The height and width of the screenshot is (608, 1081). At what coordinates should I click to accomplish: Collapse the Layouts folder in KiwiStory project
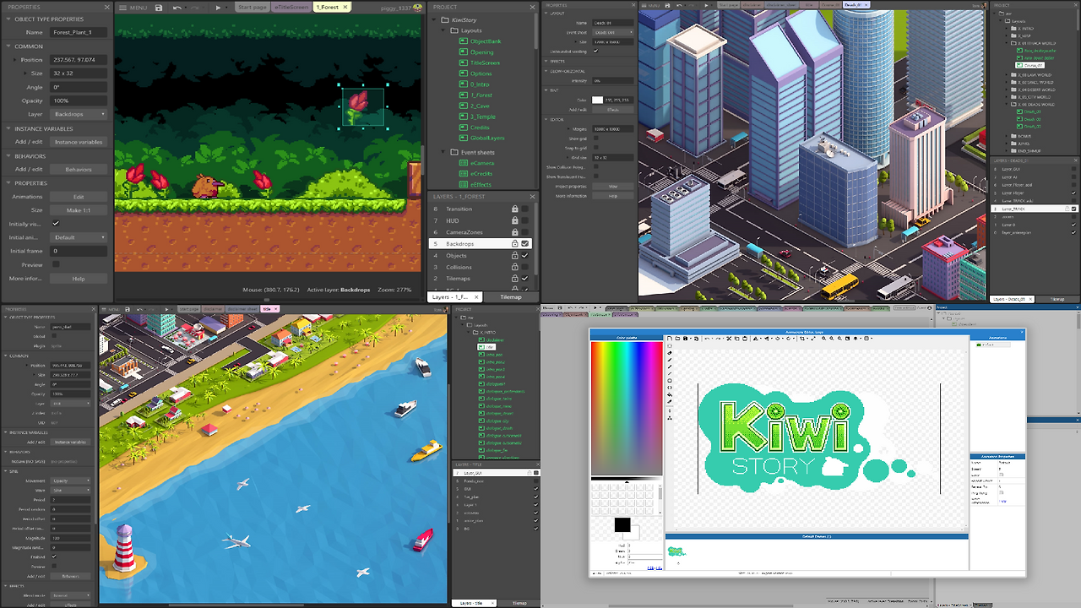444,30
